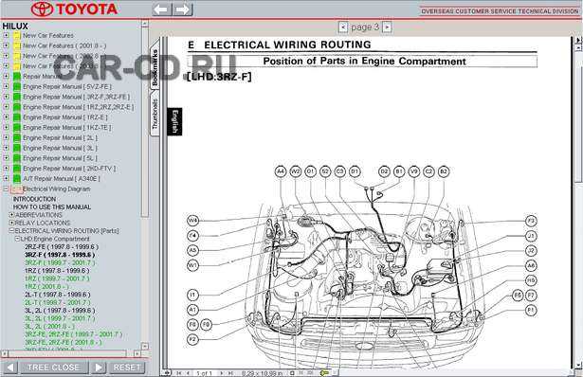Switch to the Thumbnails side tab
The image size is (583, 377).
[155, 114]
